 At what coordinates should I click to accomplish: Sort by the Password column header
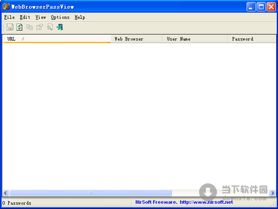tap(252, 39)
